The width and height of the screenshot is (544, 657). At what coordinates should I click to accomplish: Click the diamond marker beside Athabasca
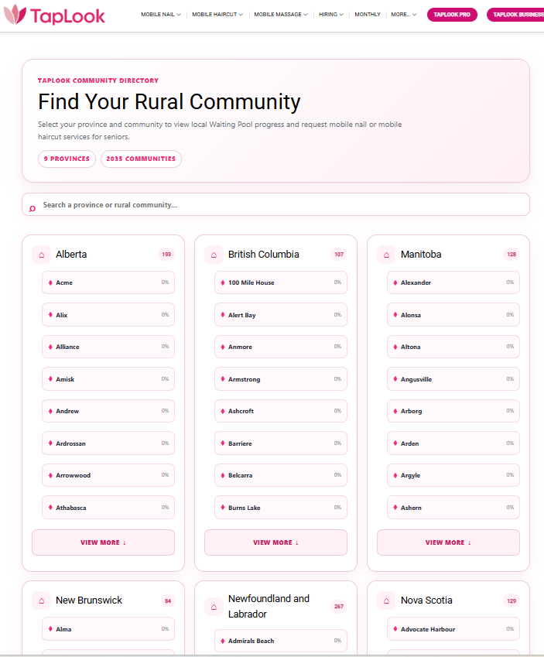50,508
